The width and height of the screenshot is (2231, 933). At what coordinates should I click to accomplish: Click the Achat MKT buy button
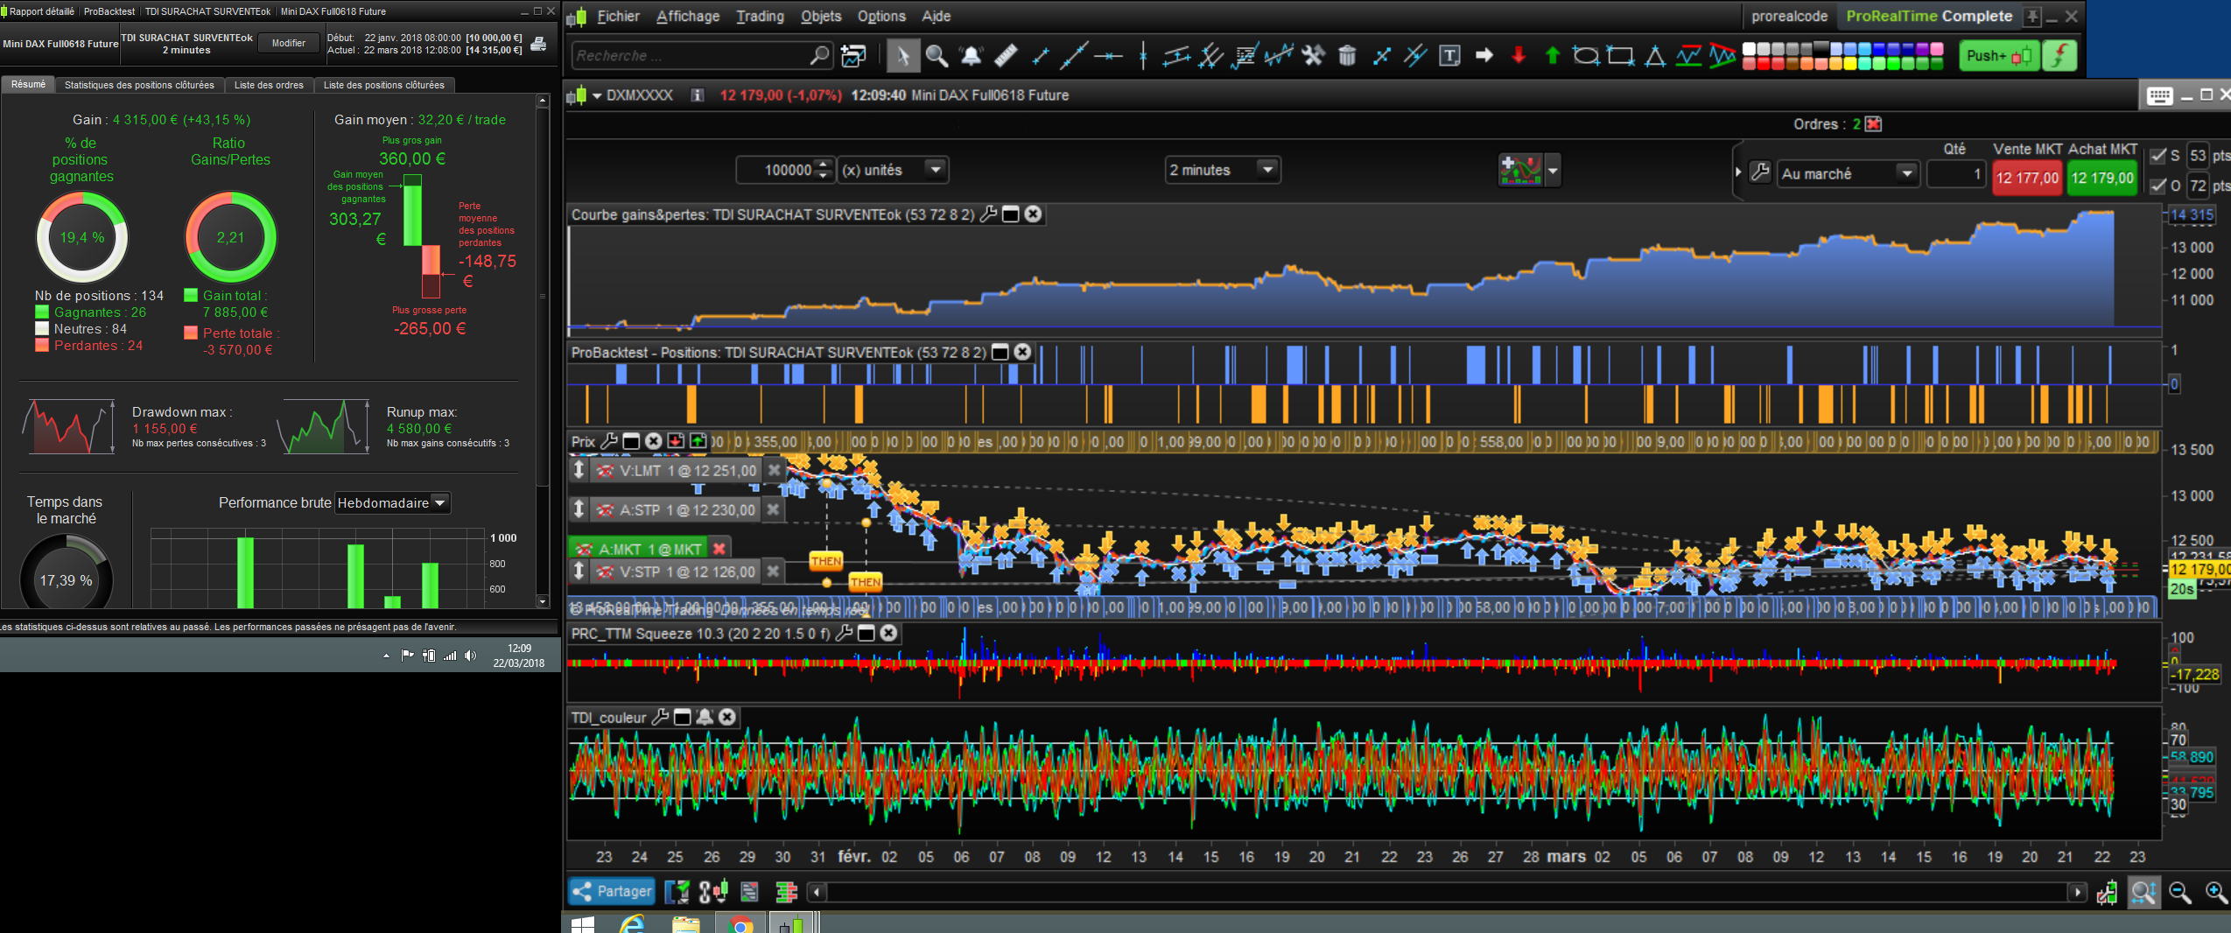coord(2101,178)
